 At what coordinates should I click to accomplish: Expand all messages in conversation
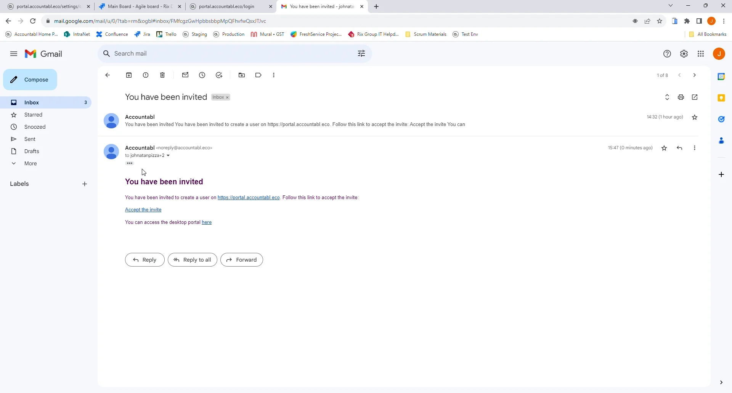[667, 97]
